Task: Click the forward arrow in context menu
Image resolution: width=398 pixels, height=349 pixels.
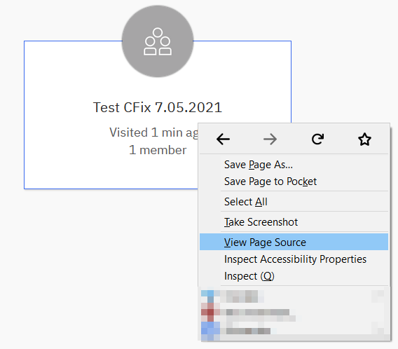Action: [270, 139]
